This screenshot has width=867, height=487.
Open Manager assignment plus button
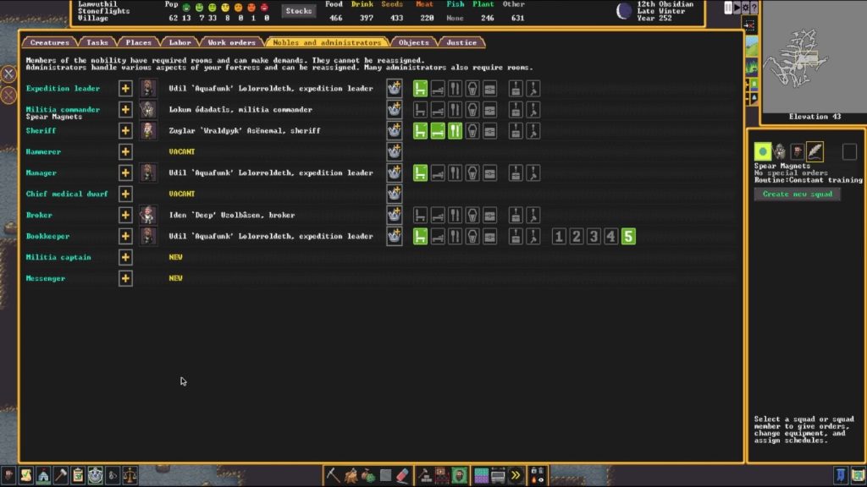[125, 172]
